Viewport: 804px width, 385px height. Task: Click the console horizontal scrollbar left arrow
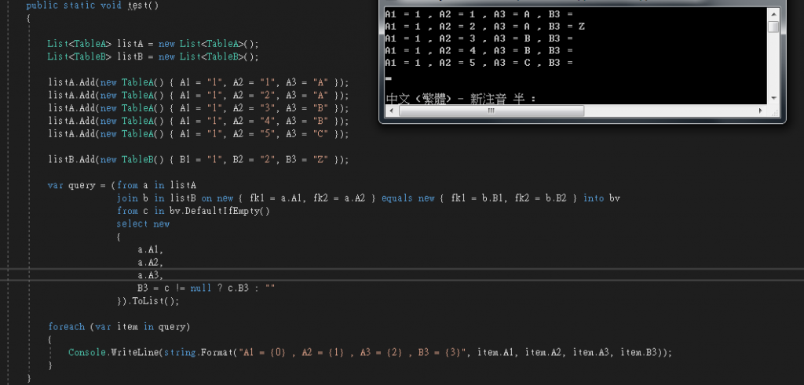point(392,111)
